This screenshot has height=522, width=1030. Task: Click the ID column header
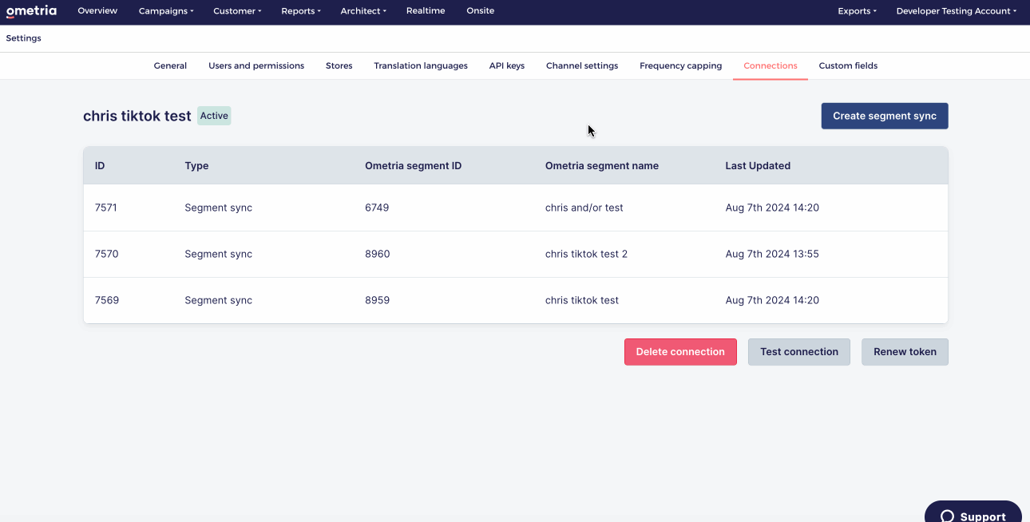click(x=100, y=166)
